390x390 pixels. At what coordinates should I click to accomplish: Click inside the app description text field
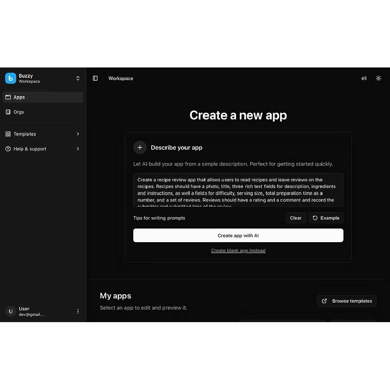[x=238, y=190]
